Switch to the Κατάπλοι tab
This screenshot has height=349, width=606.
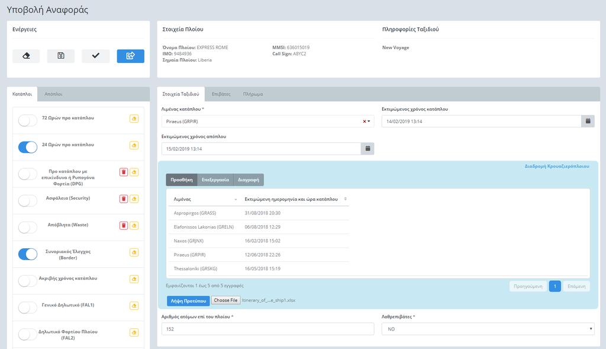[22, 94]
